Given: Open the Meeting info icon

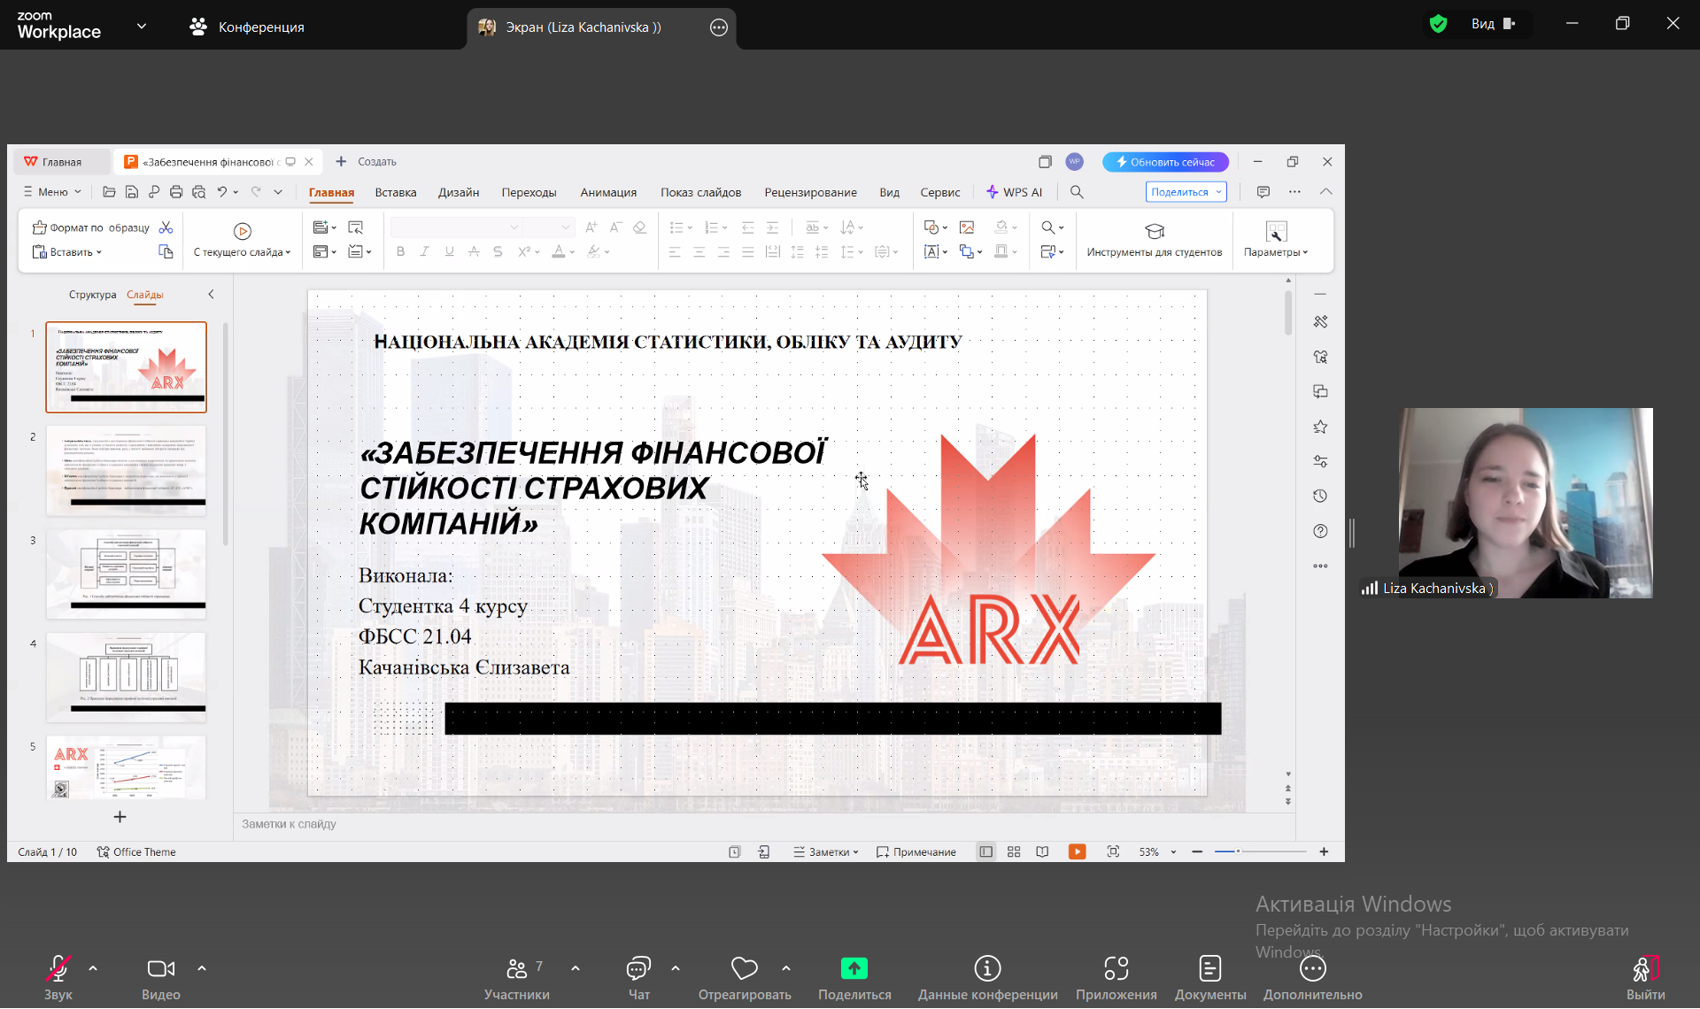Looking at the screenshot, I should tap(987, 969).
